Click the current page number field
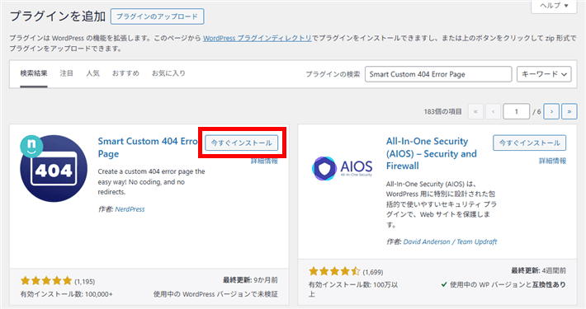586x309 pixels. (516, 111)
